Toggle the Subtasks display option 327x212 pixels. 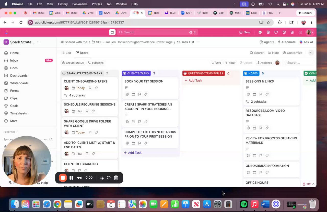click(x=96, y=63)
